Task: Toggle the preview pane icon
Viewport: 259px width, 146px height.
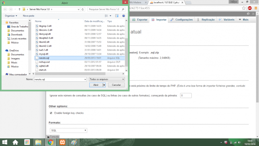Action: pos(117,16)
